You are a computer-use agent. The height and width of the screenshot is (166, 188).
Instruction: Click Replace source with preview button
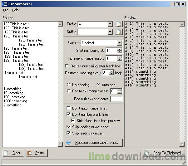click(94, 143)
